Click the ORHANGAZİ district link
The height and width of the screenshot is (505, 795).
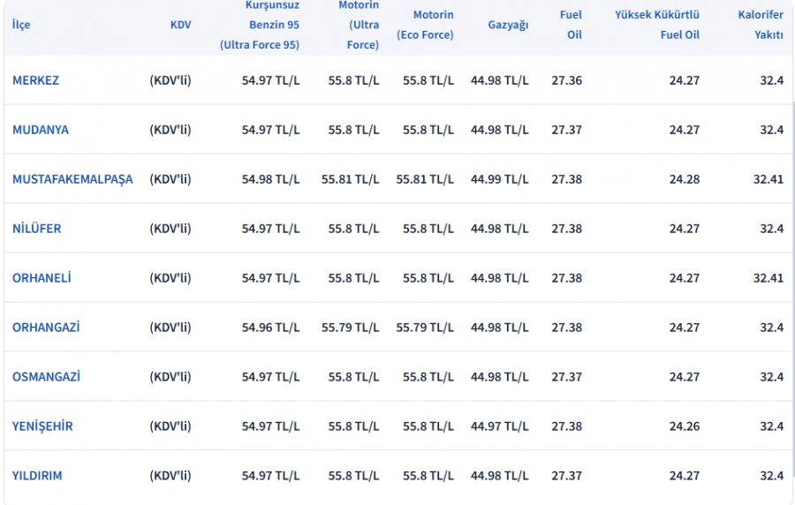(x=46, y=328)
